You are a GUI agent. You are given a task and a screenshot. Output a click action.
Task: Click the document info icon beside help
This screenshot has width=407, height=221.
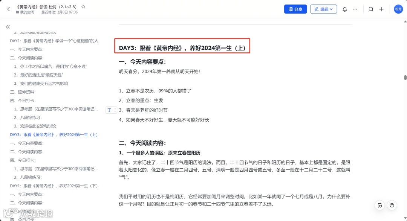click(380, 205)
